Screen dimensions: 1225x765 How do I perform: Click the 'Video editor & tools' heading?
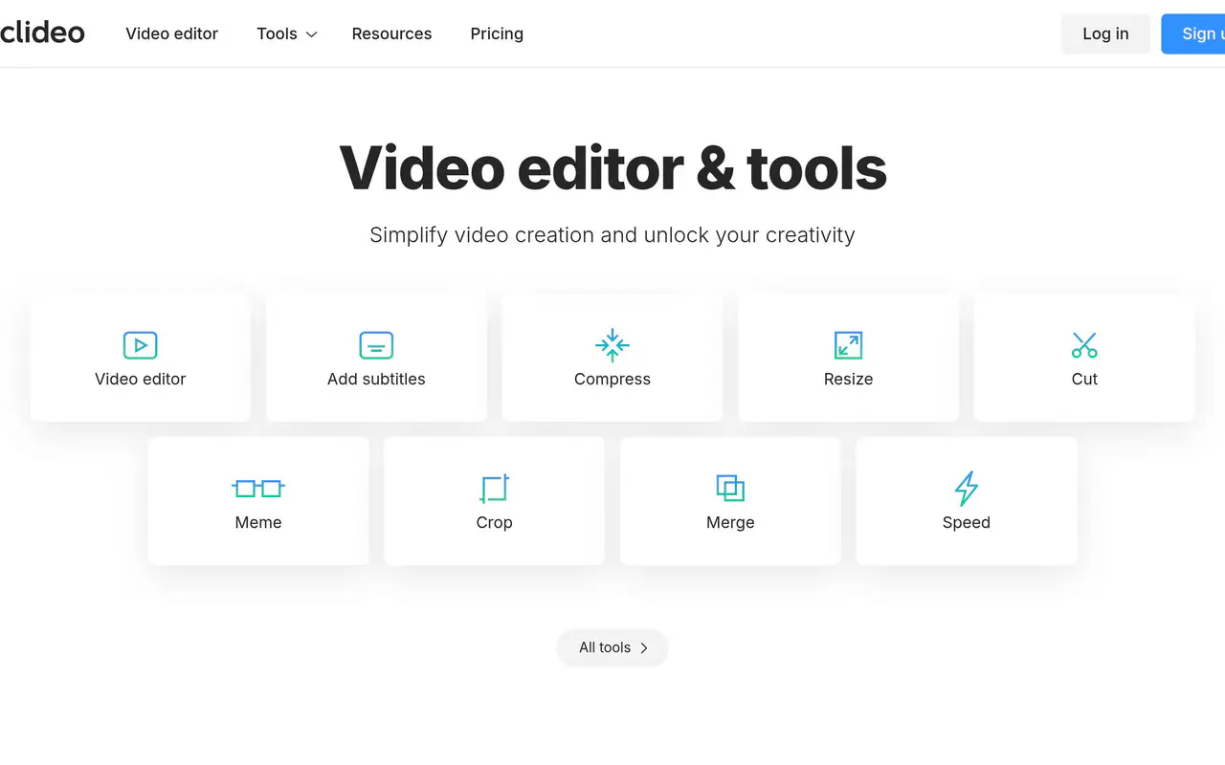point(612,167)
